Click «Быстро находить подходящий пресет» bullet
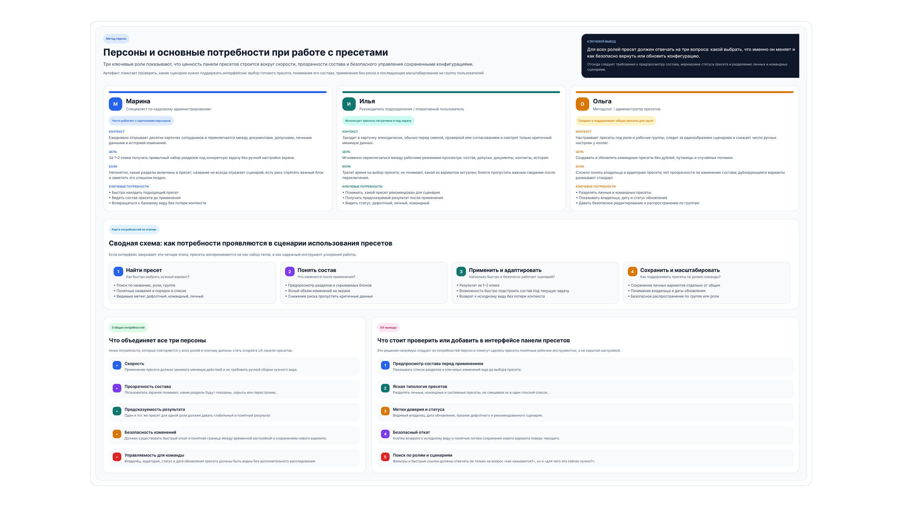The height and width of the screenshot is (507, 902). [144, 193]
